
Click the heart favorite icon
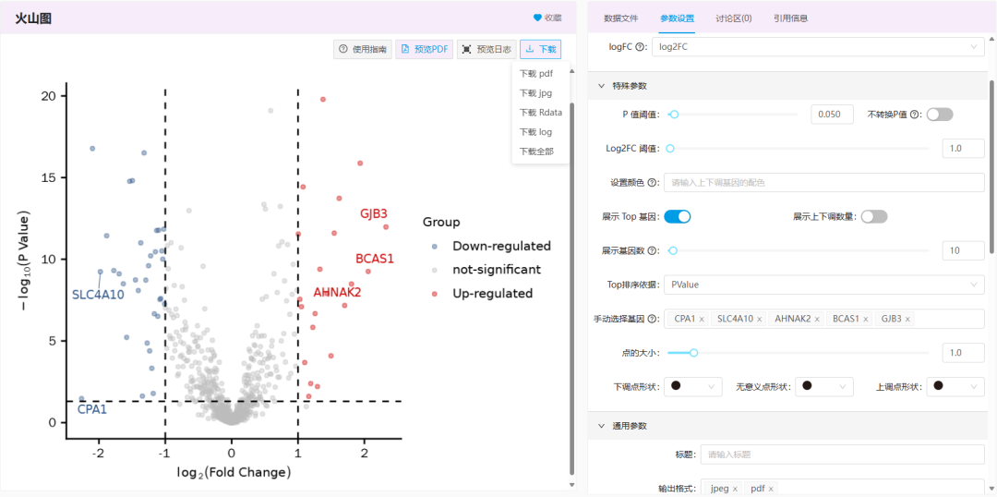pyautogui.click(x=537, y=18)
